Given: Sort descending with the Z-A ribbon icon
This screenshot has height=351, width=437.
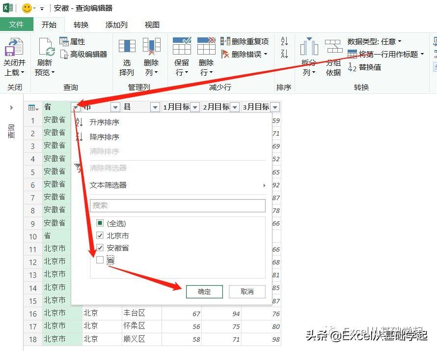Looking at the screenshot, I should [284, 54].
